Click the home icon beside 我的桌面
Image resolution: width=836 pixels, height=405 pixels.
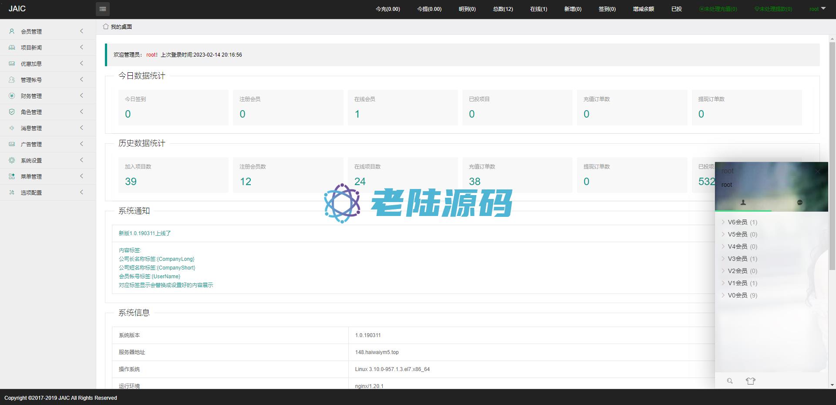106,27
